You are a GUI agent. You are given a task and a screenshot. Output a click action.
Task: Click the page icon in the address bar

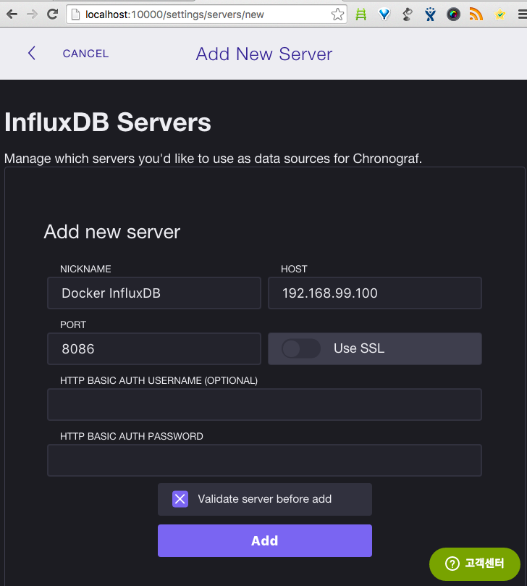point(76,14)
